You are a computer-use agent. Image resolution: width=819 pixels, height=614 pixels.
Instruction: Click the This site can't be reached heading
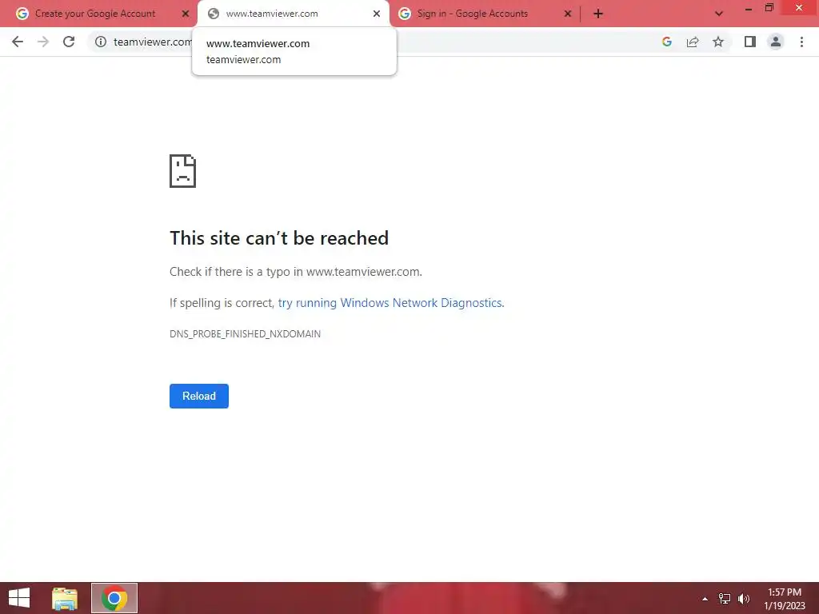pos(279,238)
